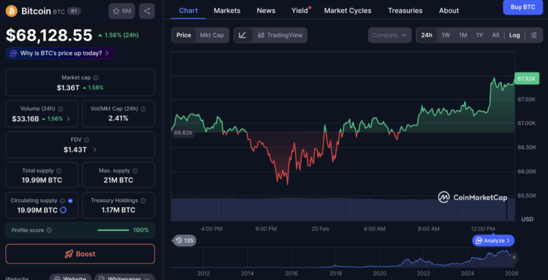Switch to the line chart icon view

point(242,35)
